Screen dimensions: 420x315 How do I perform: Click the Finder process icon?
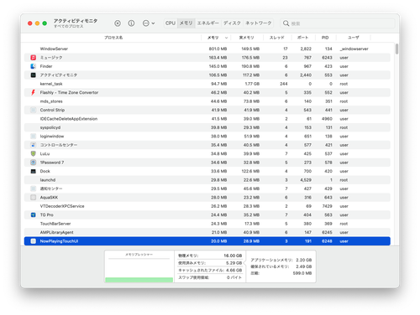click(x=34, y=66)
